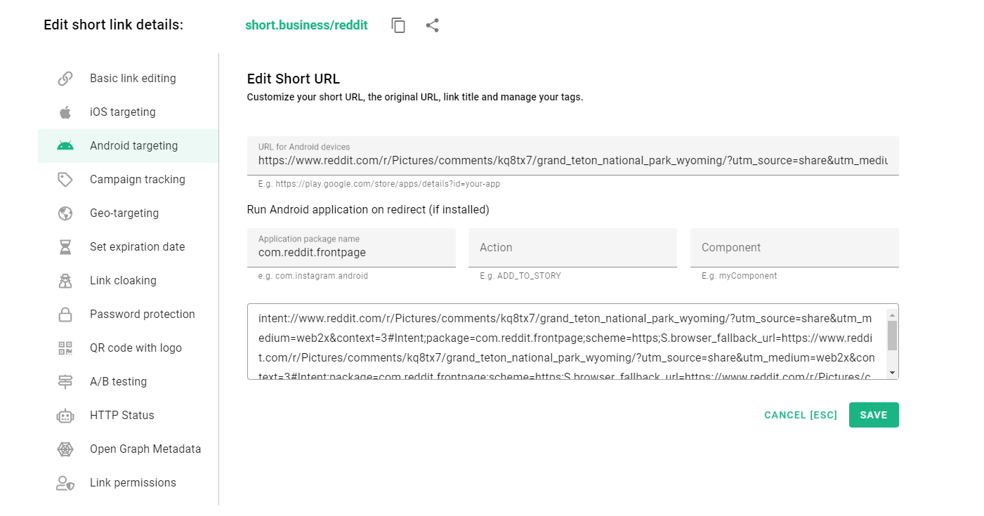
Task: Open the HTTP Status robot icon
Action: tap(65, 415)
